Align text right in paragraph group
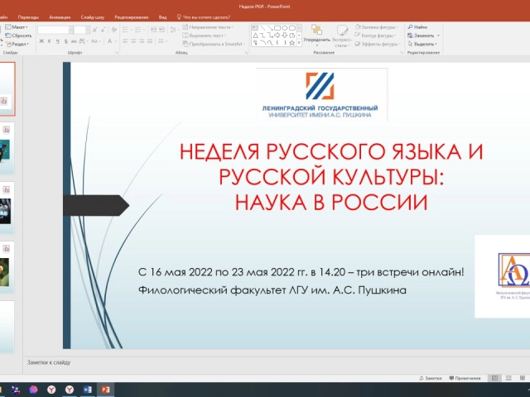The image size is (530, 397). pyautogui.click(x=142, y=41)
